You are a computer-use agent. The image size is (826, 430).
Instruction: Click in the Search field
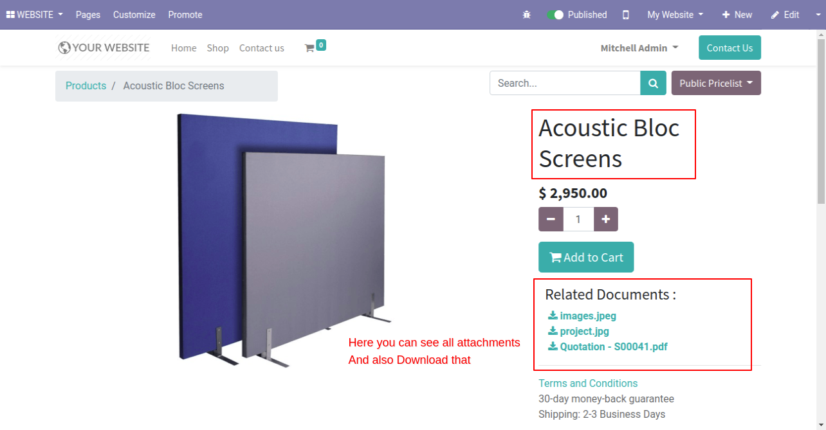tap(565, 83)
